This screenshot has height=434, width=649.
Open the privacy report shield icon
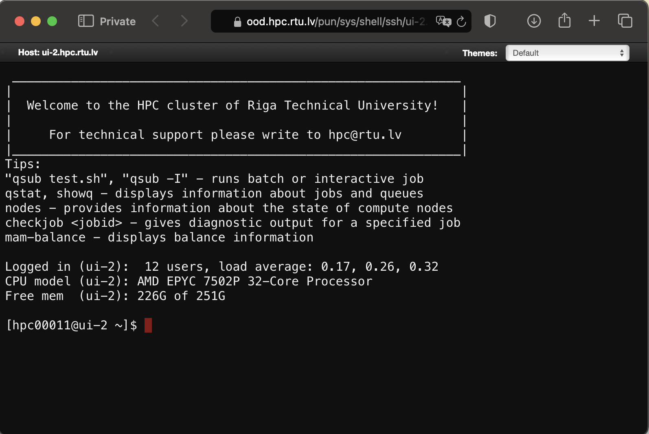tap(490, 21)
